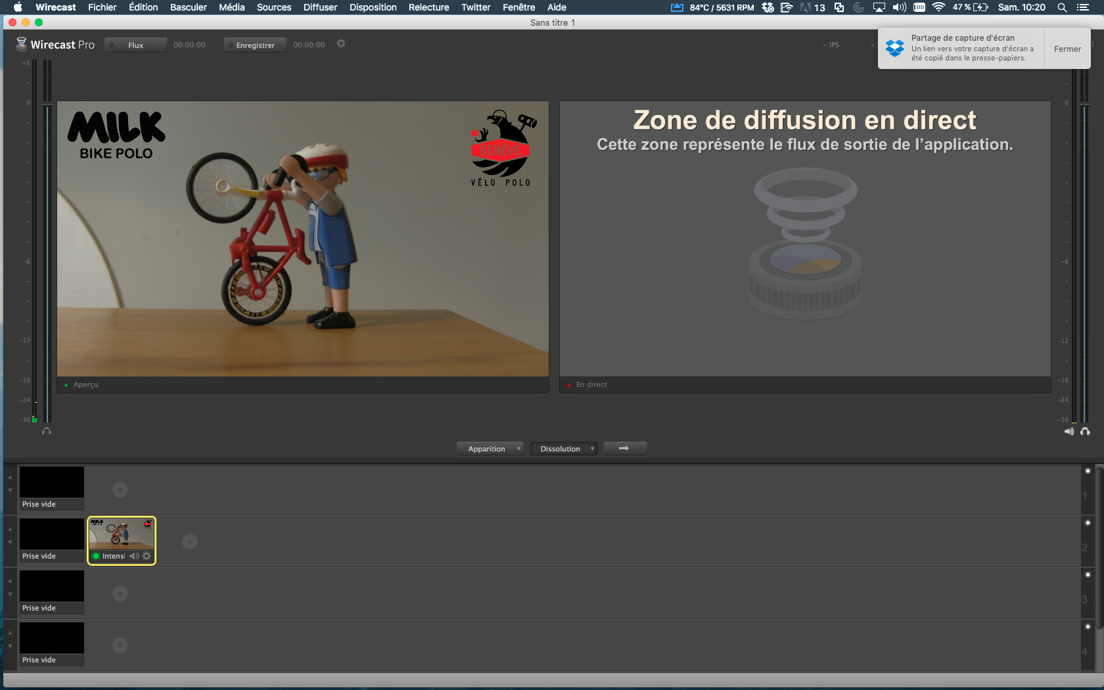Open the Sources menu
Screen dimensions: 1104x690
273,7
